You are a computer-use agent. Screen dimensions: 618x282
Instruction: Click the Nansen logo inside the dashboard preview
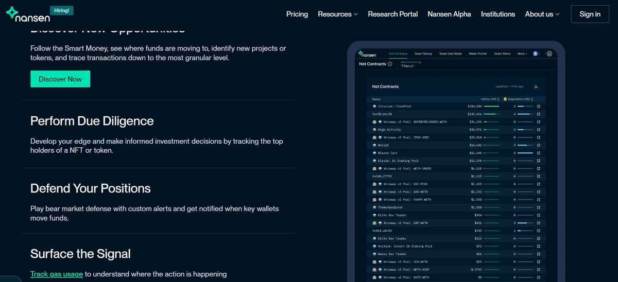pyautogui.click(x=368, y=54)
